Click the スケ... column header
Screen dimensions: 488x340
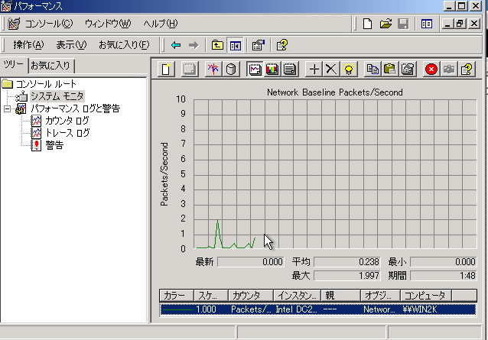211,296
